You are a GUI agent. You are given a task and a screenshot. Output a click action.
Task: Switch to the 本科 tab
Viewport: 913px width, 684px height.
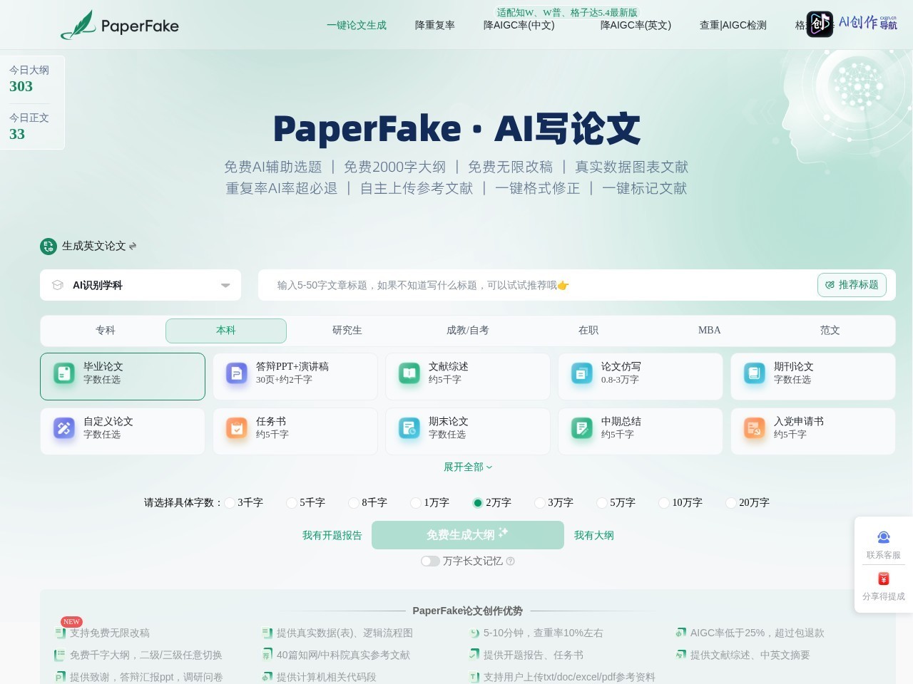click(226, 331)
